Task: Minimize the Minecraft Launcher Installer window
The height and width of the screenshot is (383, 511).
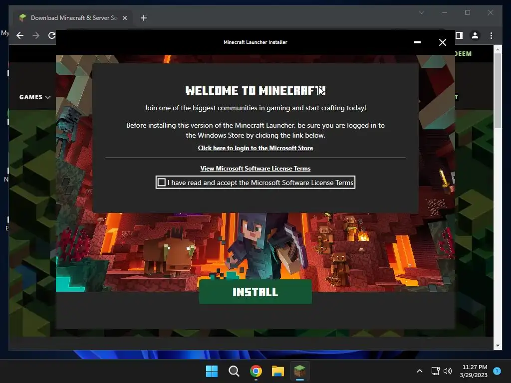Action: (417, 42)
